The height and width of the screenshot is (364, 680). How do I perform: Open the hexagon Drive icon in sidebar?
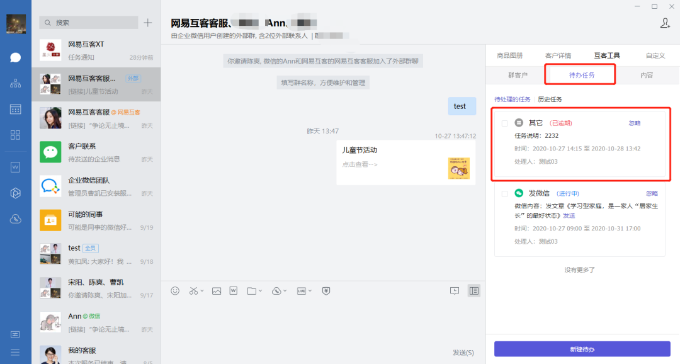pyautogui.click(x=16, y=193)
